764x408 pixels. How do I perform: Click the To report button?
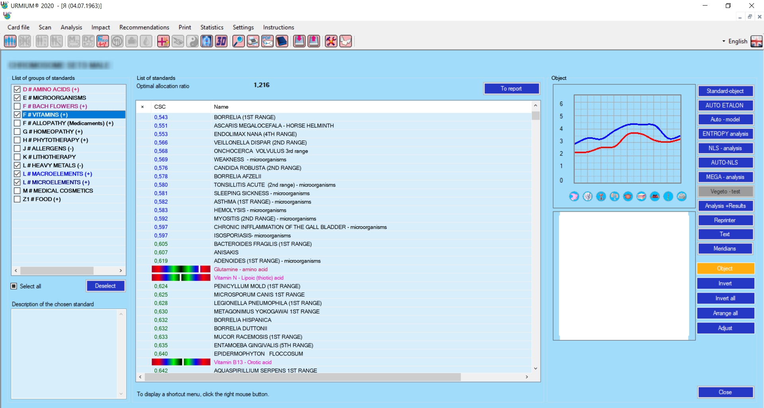pos(511,89)
